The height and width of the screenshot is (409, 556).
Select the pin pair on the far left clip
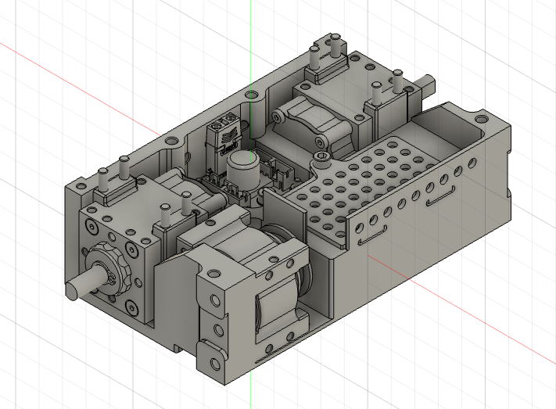[113, 172]
